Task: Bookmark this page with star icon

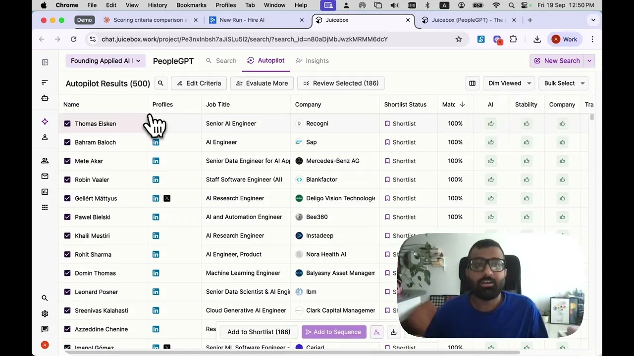Action: 459,39
